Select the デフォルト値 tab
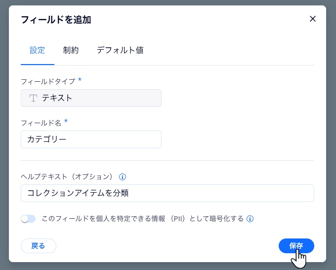336x270 pixels. tap(120, 50)
